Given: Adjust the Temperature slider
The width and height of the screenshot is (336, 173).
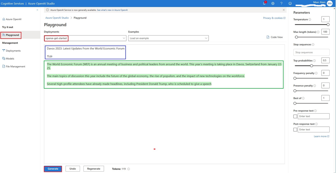Looking at the screenshot, I should click(x=328, y=25).
